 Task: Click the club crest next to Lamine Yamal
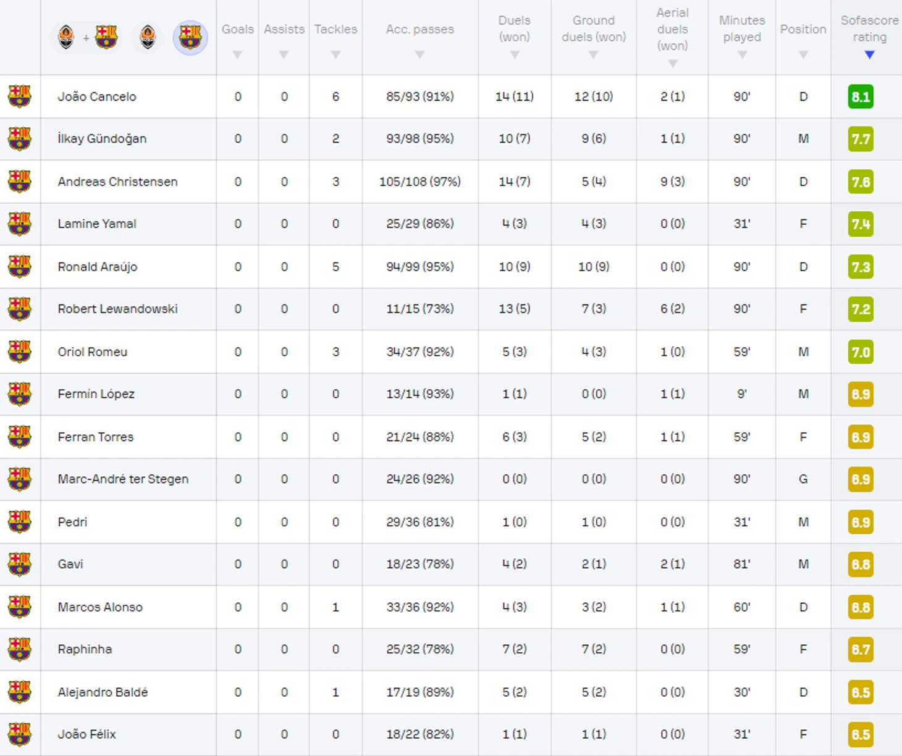tap(20, 224)
